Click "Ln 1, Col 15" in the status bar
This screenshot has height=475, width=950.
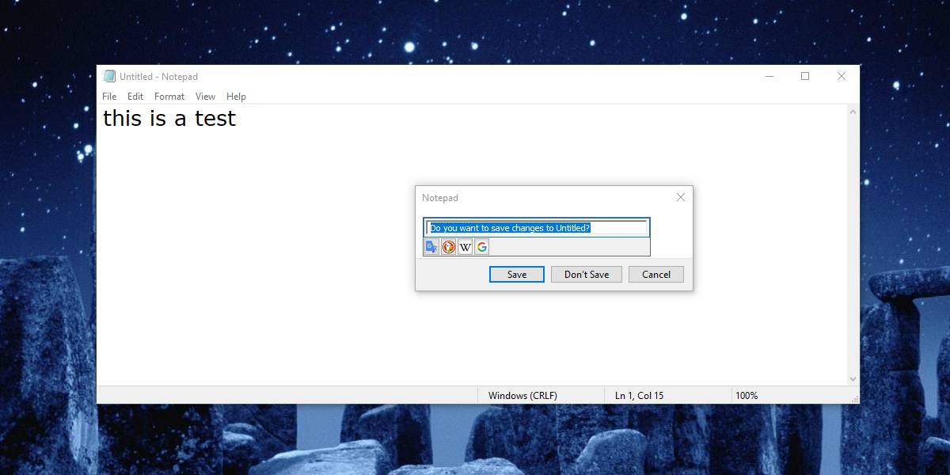pos(639,396)
